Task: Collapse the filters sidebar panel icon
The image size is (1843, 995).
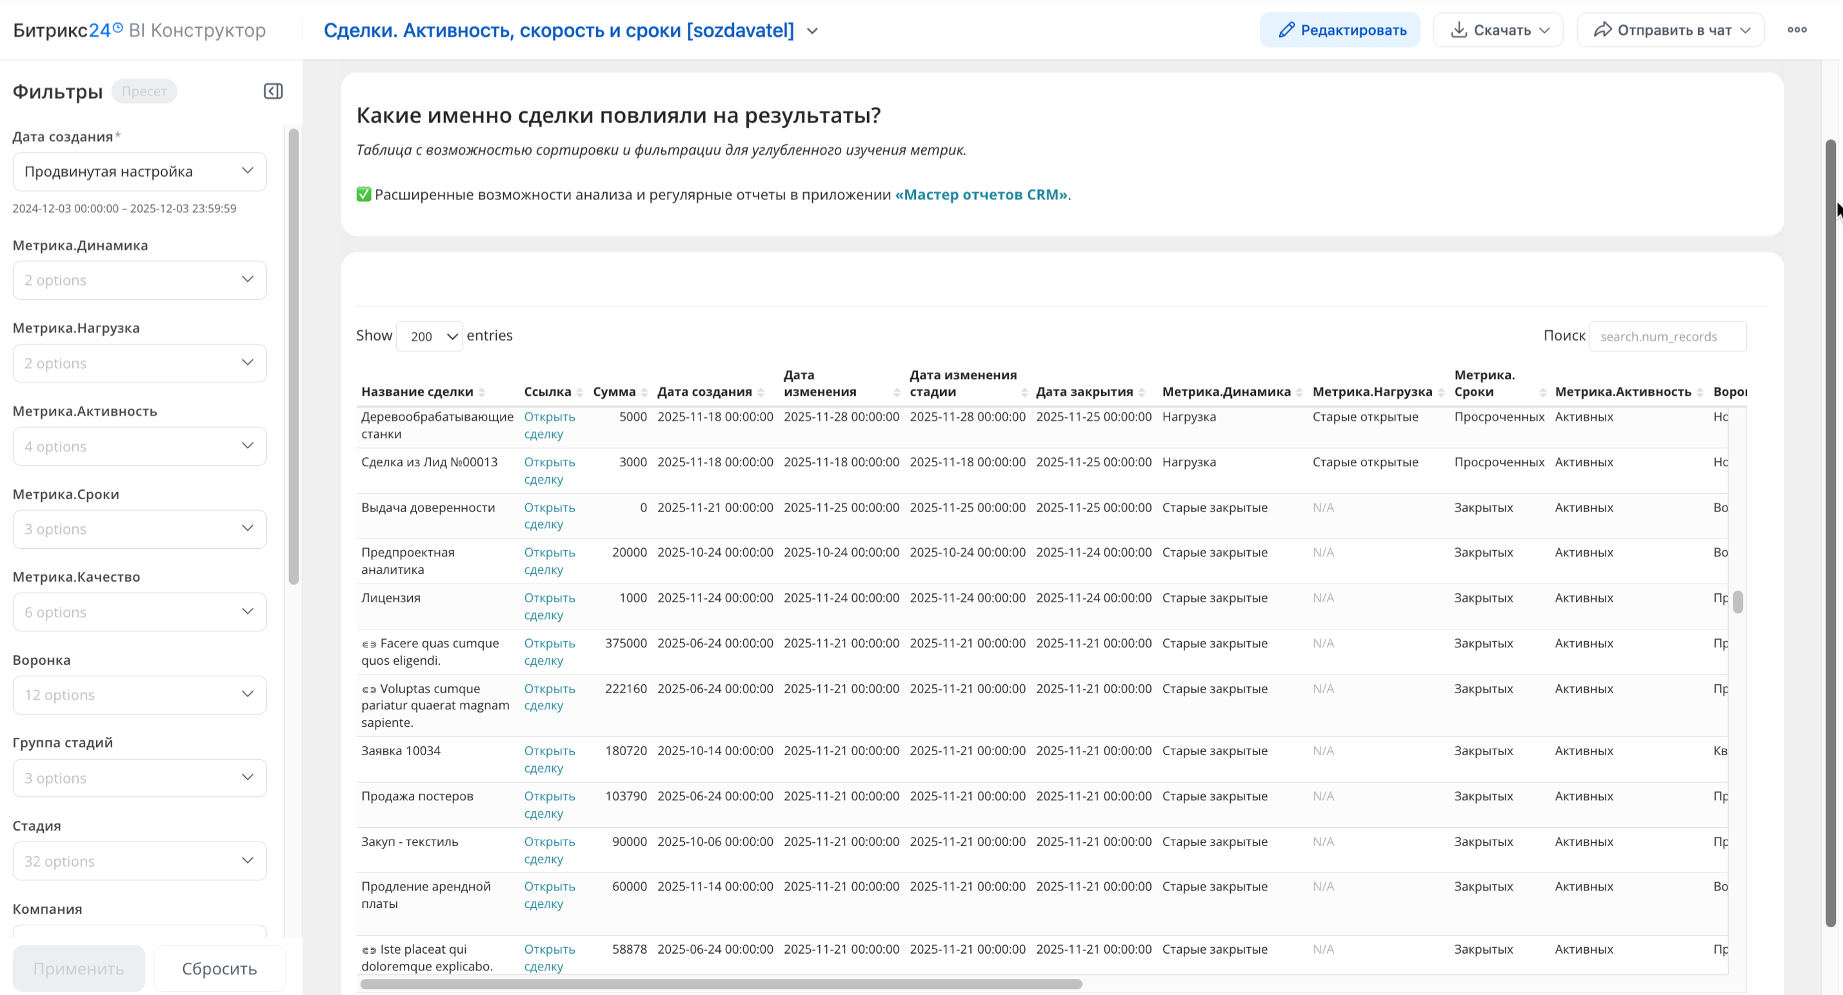Action: (273, 91)
